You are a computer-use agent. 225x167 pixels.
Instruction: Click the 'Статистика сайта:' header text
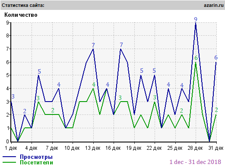(23, 5)
